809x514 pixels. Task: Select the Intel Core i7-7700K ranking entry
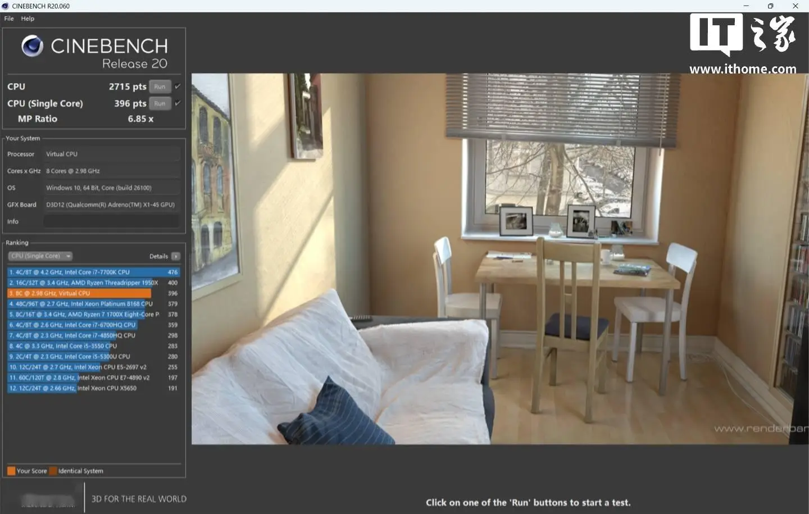pos(93,272)
